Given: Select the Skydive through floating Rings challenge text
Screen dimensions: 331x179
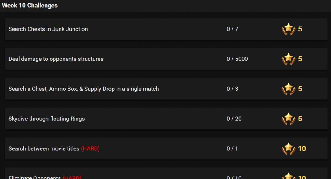Looking at the screenshot, I should (x=46, y=119).
